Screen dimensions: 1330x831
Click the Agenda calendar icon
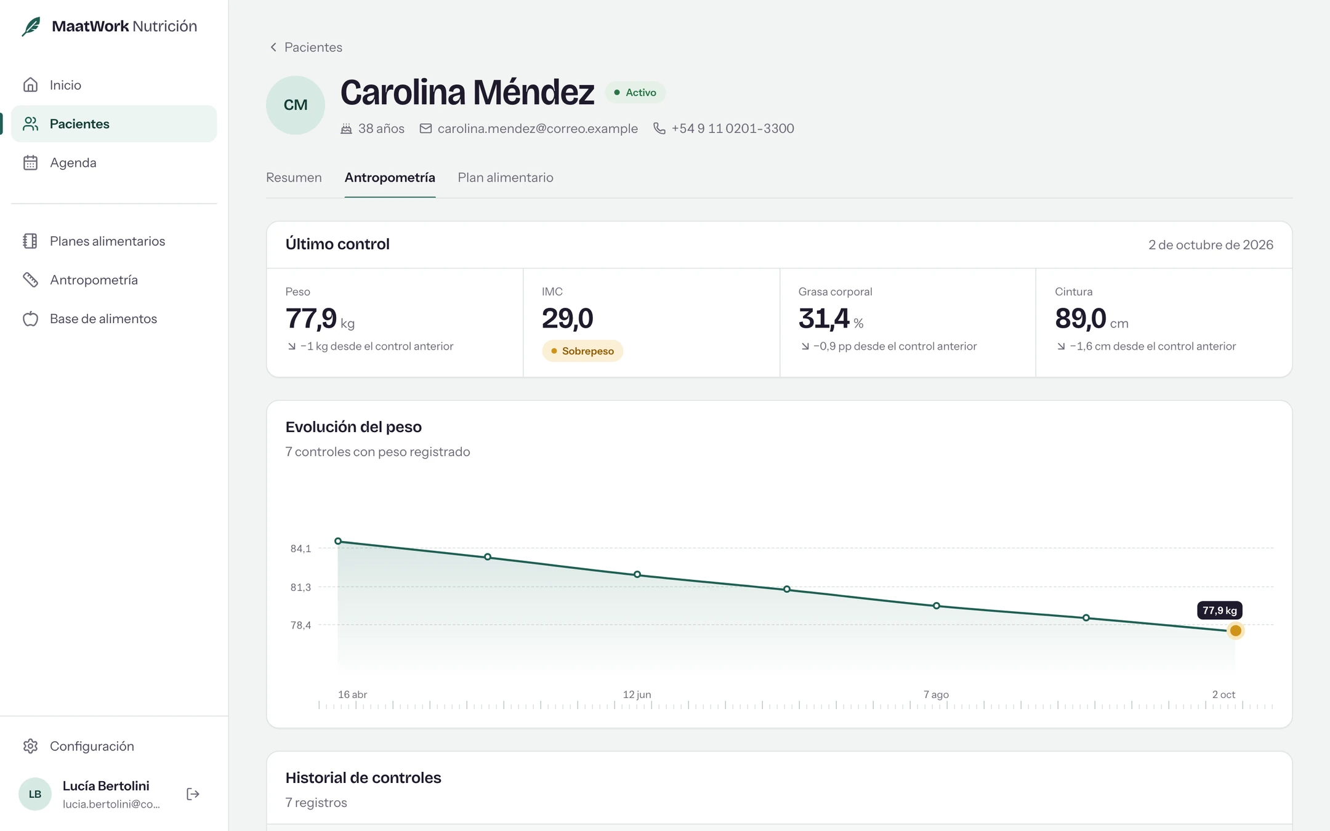click(x=30, y=163)
